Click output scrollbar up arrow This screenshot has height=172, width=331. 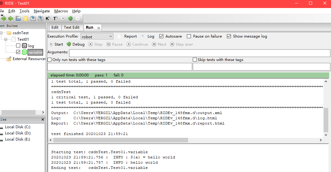(326, 81)
